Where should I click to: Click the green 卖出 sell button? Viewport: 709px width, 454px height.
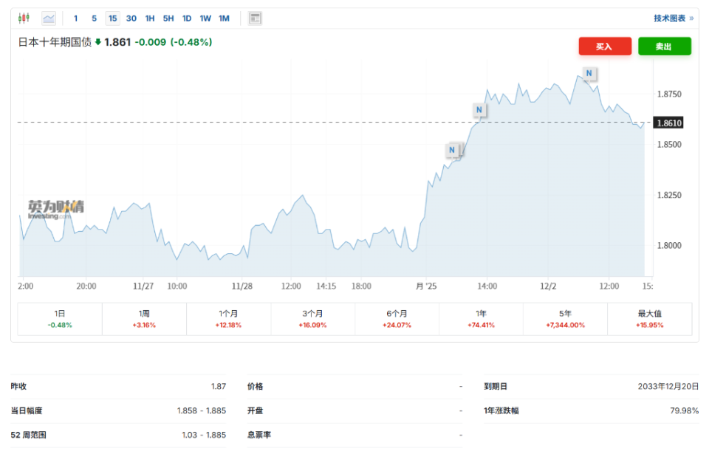coord(664,47)
